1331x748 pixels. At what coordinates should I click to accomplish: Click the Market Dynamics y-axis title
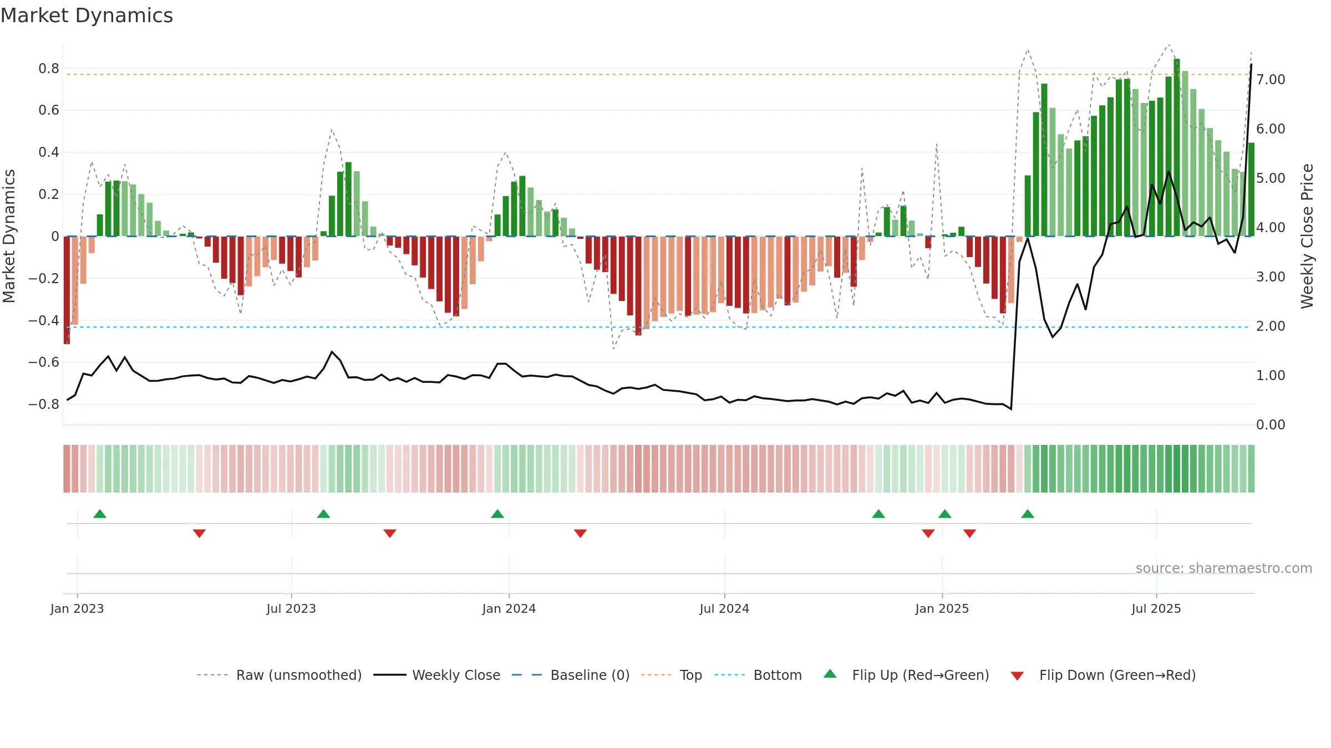pyautogui.click(x=9, y=236)
